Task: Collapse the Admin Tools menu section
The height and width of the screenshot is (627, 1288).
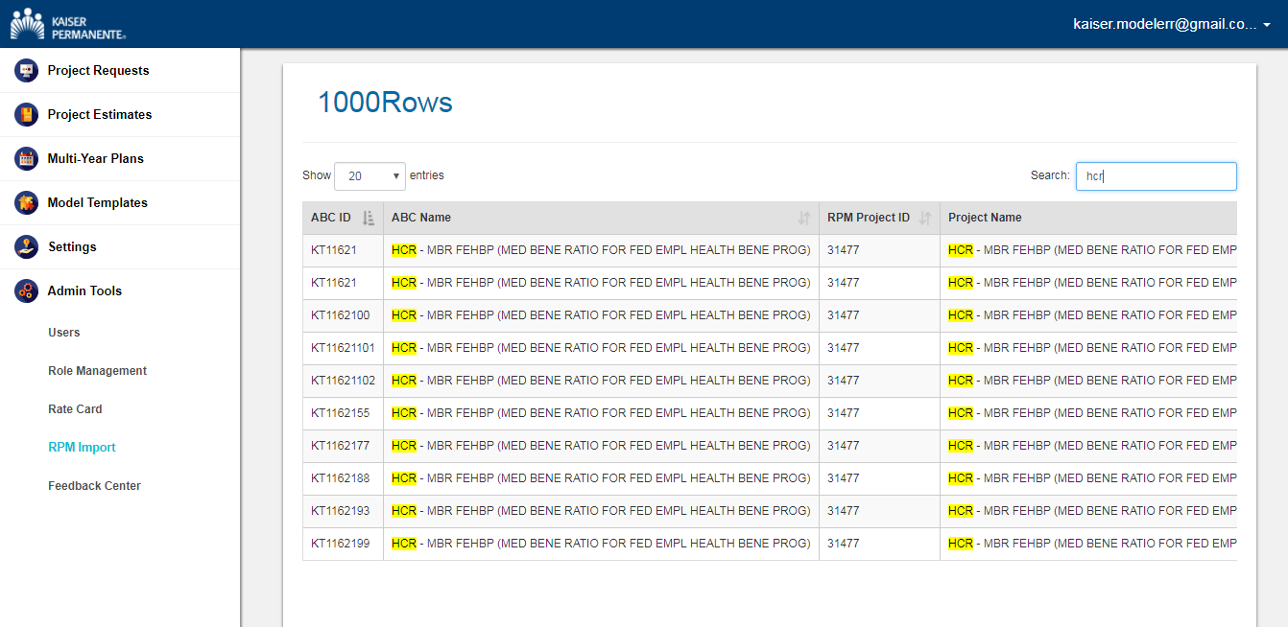Action: pos(84,290)
